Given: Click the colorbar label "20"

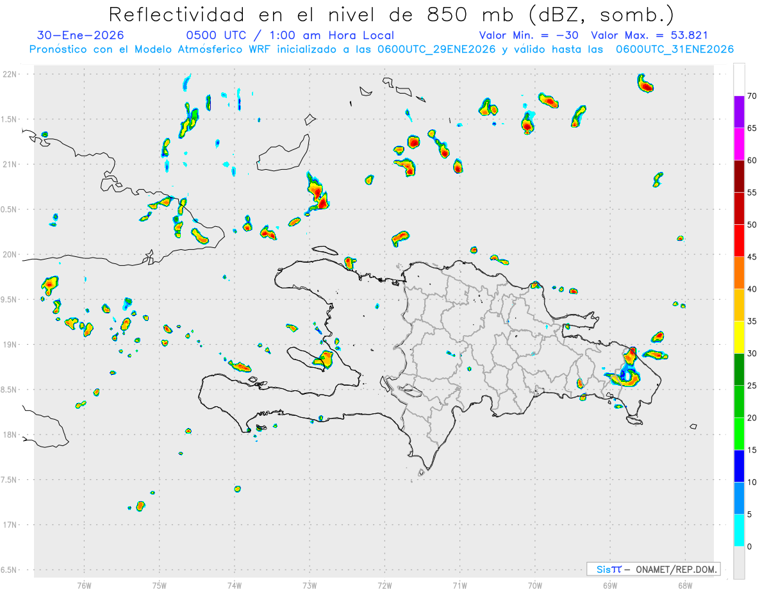Looking at the screenshot, I should (752, 418).
